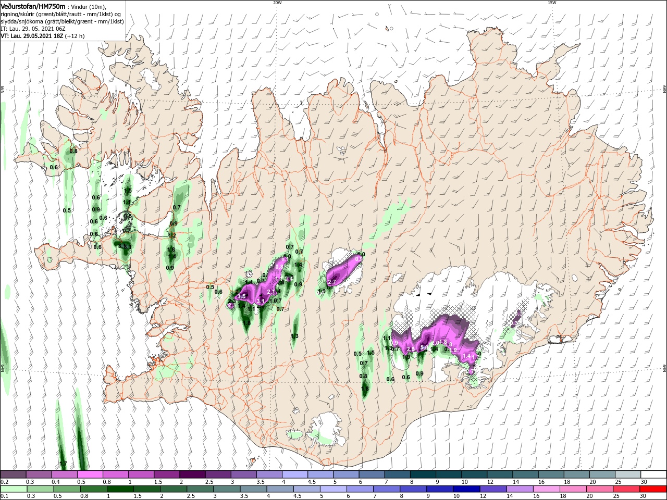Pick upper legend bar swatch labeled 0.4

click(x=65, y=474)
